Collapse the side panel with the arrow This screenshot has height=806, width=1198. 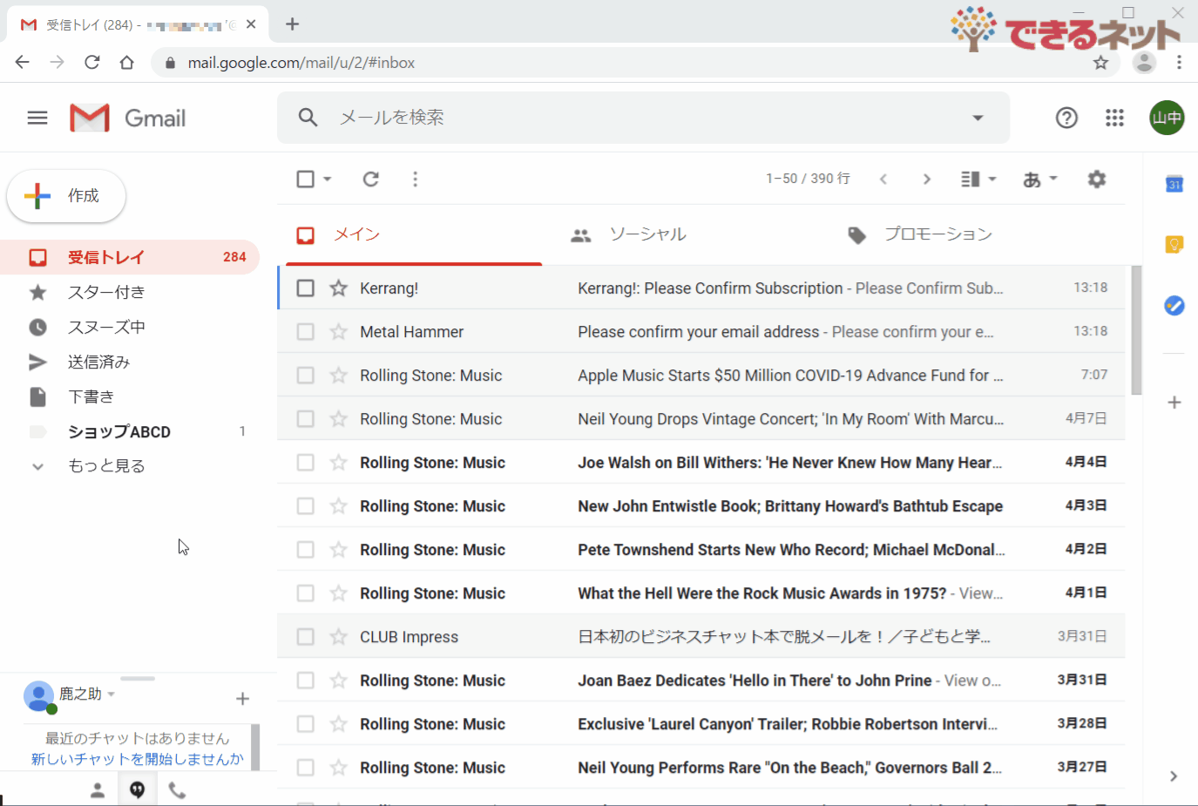coord(1174,776)
